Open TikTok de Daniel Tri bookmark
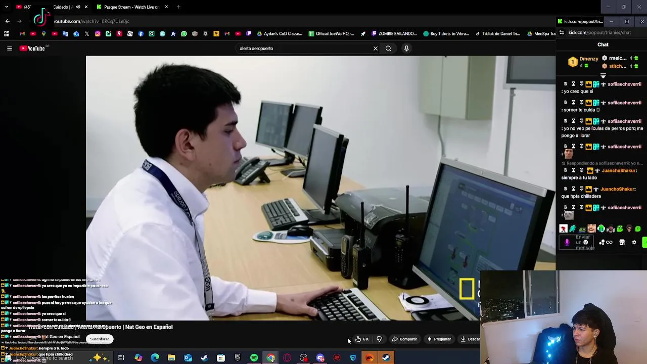 click(x=497, y=34)
